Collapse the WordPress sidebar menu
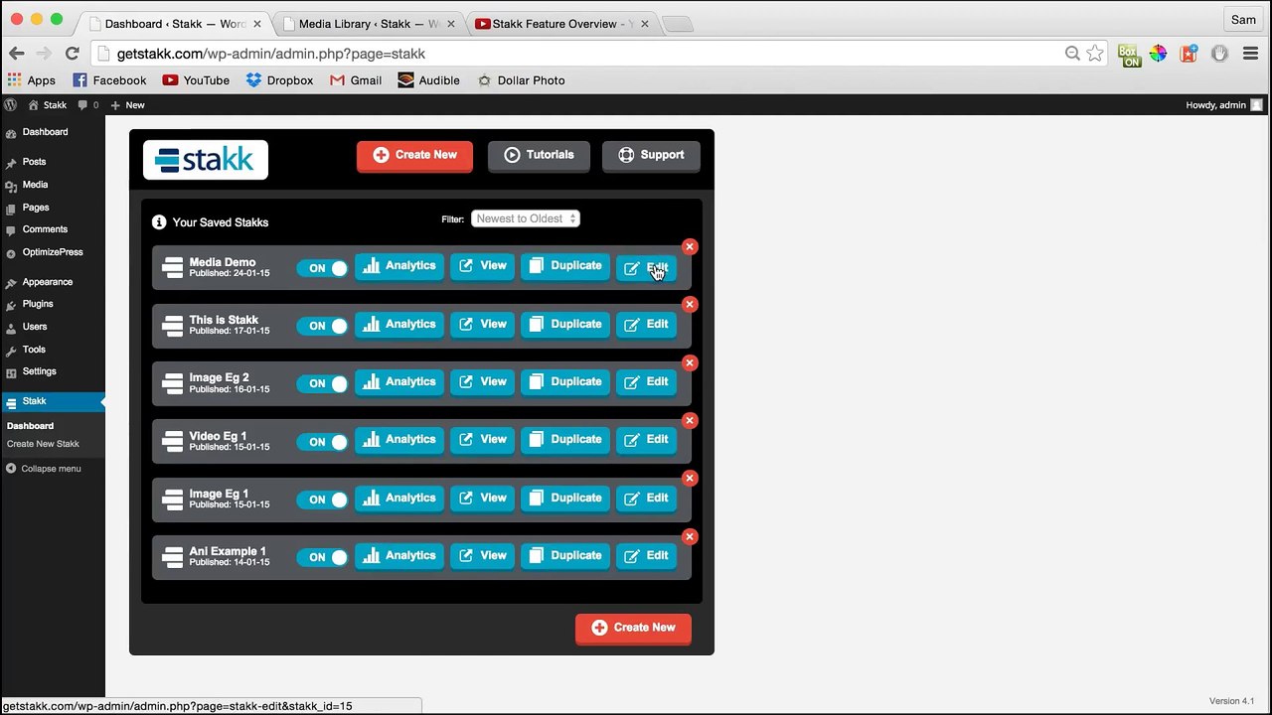 pos(44,469)
